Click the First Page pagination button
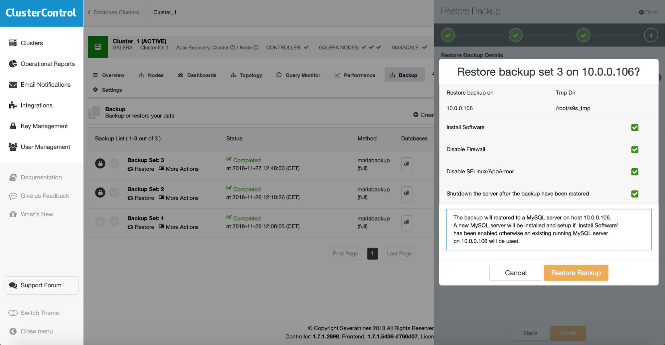The height and width of the screenshot is (345, 665). [345, 254]
